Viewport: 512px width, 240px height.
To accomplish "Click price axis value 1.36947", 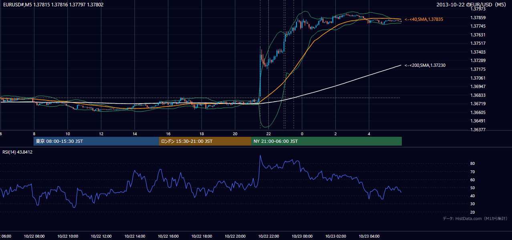I will tap(478, 86).
